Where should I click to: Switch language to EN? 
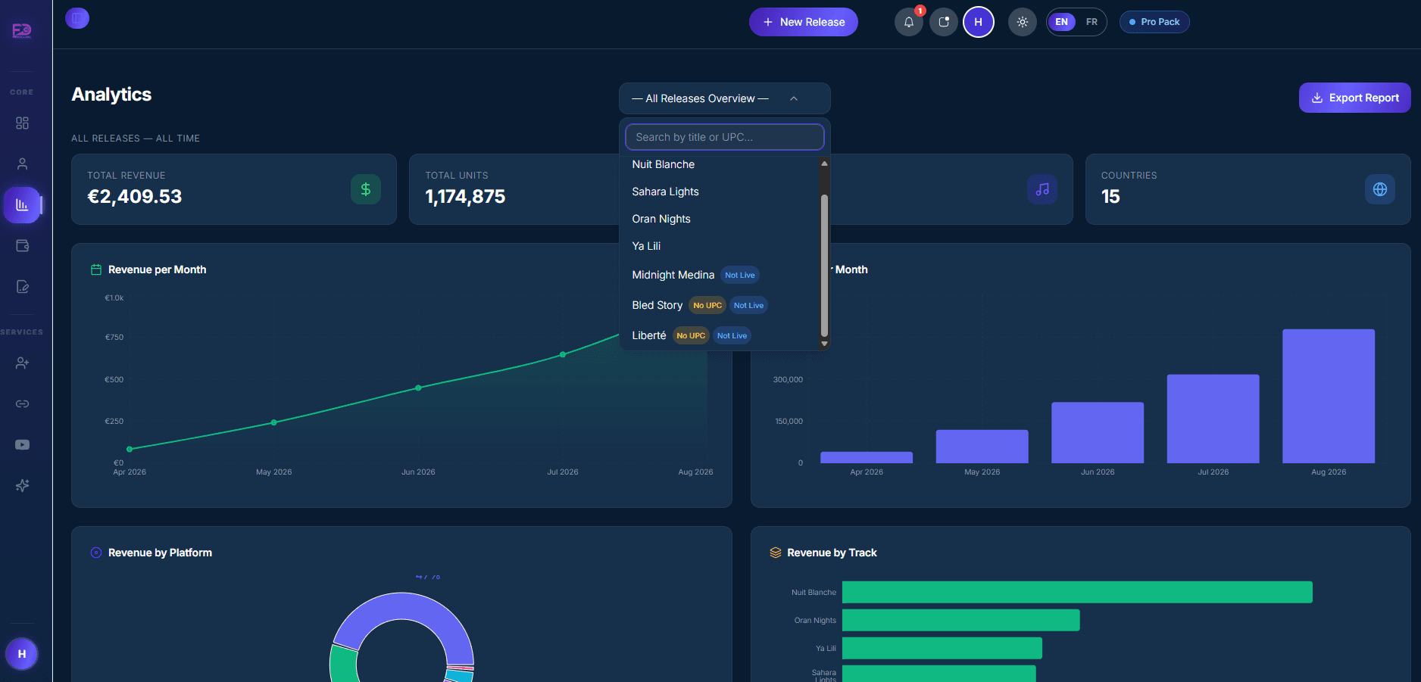click(x=1062, y=22)
